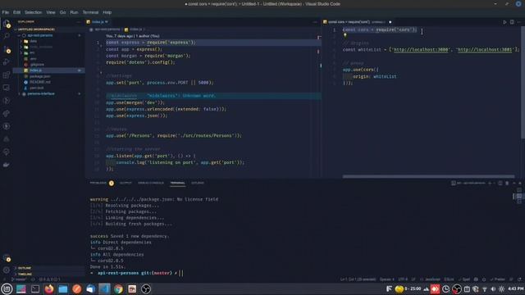The height and width of the screenshot is (295, 525).
Task: Collapse the Untitled (Workspace) section header
Action: pyautogui.click(x=36, y=29)
